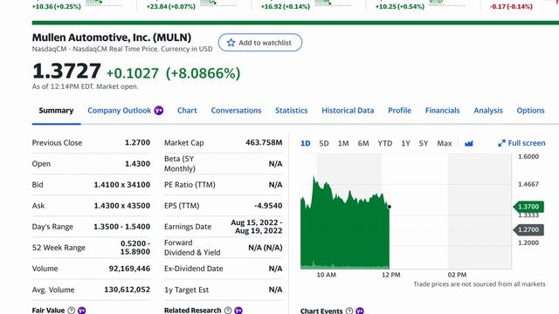Click the Ask value 1.4300 x 43500

pos(122,206)
